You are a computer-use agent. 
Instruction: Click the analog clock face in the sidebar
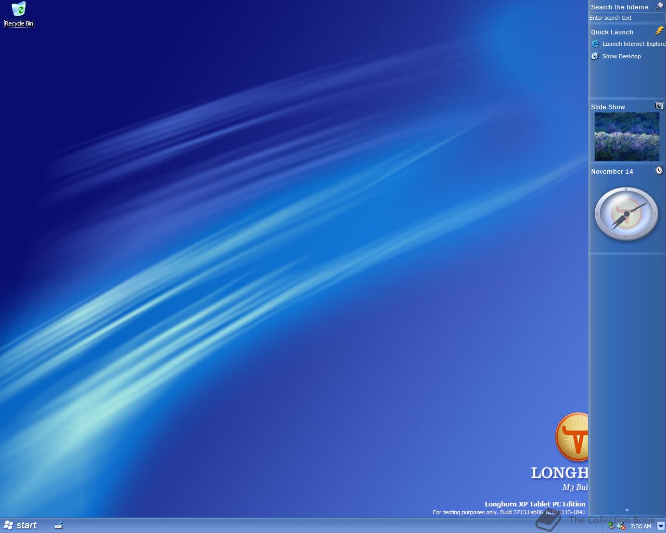[x=626, y=214]
